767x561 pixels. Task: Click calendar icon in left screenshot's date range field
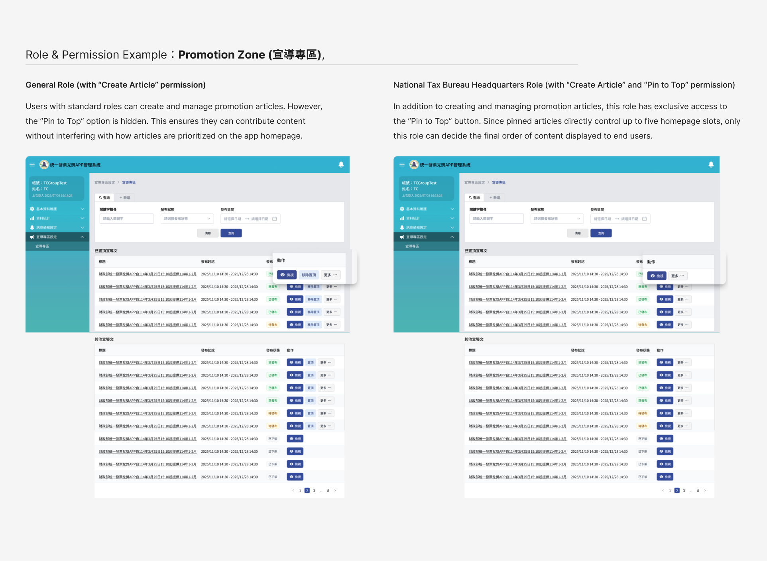274,219
